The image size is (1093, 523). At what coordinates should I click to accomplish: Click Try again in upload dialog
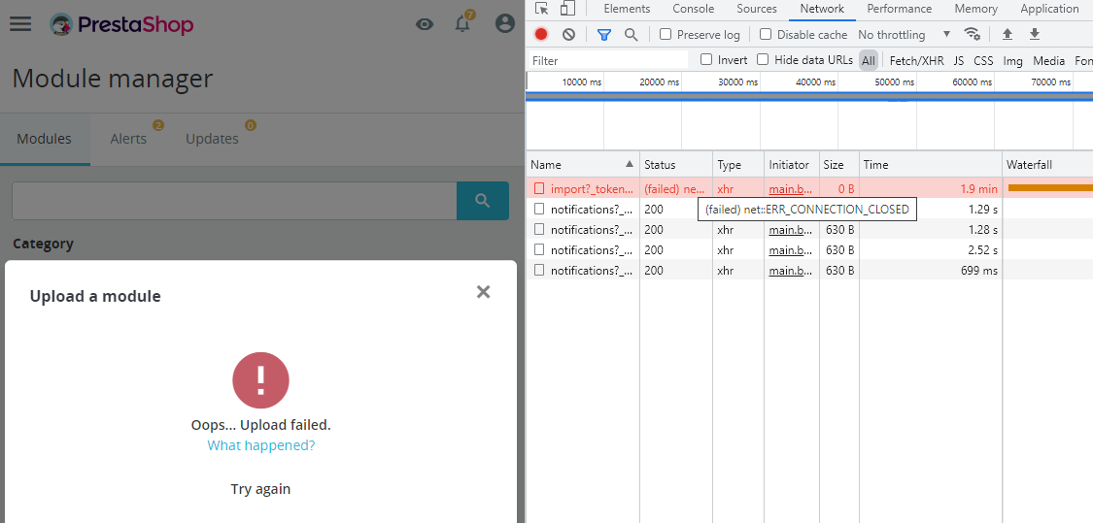point(260,489)
